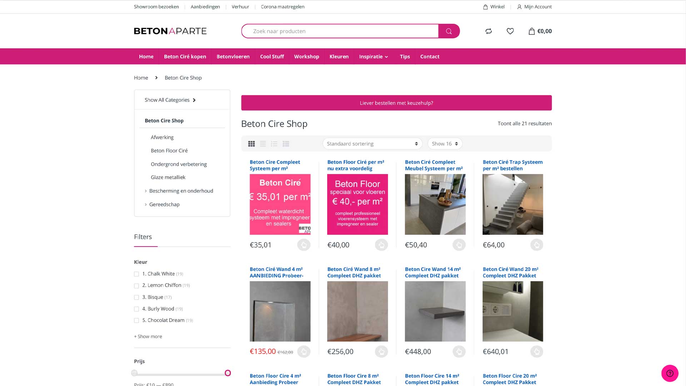Switch to grid view layout
Image resolution: width=686 pixels, height=386 pixels.
(x=251, y=143)
